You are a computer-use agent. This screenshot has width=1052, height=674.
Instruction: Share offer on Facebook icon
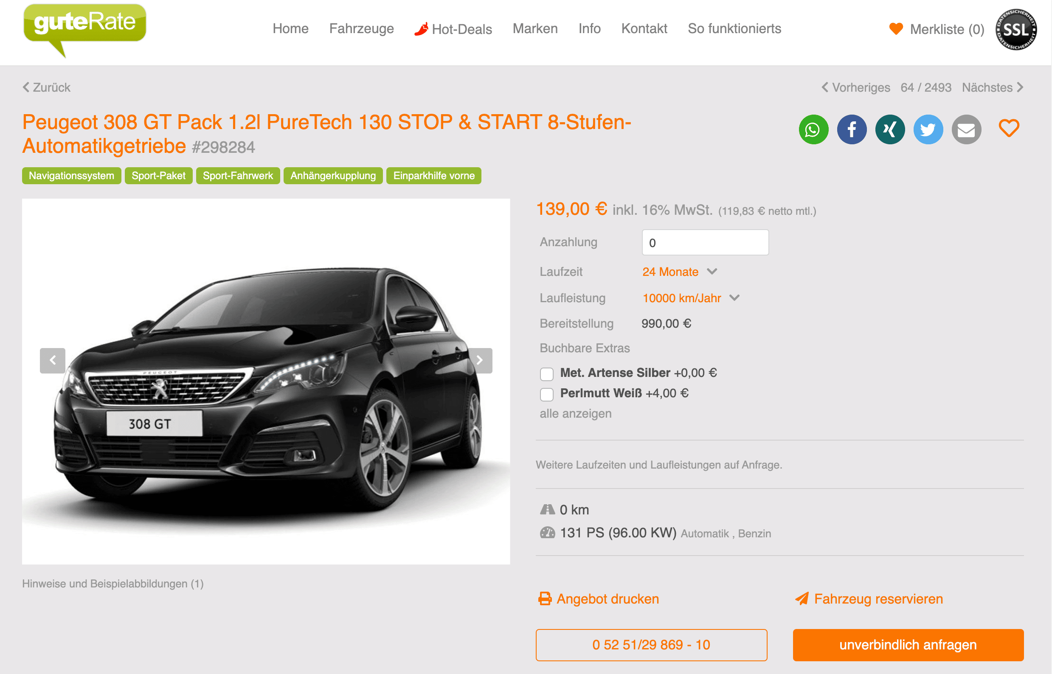point(852,129)
